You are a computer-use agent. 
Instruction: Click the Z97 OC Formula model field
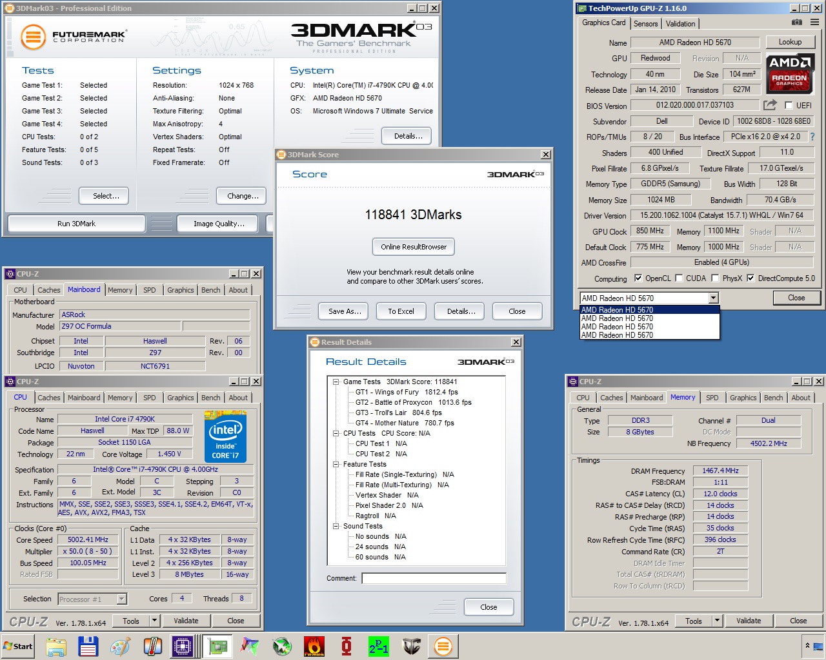click(120, 326)
